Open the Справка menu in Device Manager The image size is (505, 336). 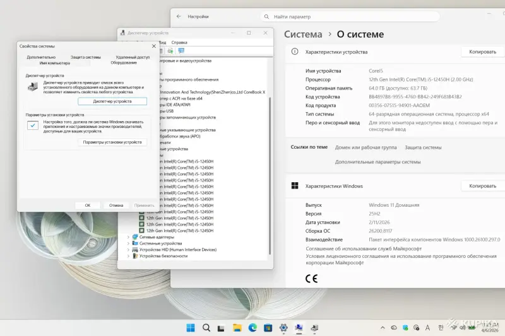(179, 42)
